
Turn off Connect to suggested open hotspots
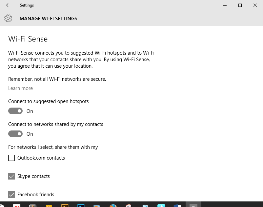[15, 111]
